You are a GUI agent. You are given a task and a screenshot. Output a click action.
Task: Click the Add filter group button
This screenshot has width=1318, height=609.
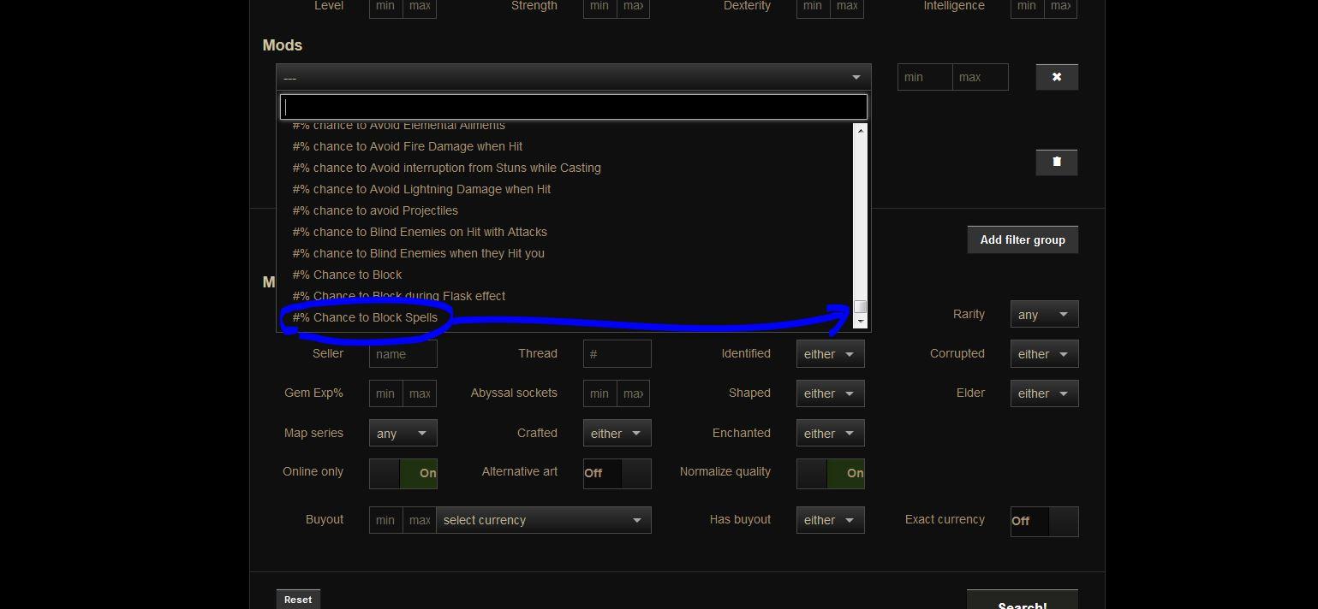coord(1022,239)
